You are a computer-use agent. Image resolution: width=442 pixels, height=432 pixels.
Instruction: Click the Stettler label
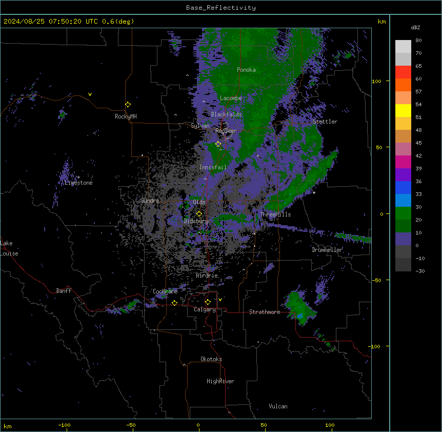325,122
